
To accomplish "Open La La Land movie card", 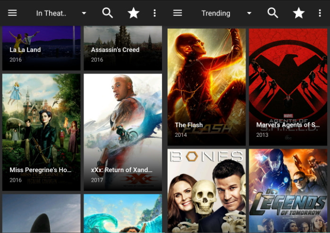I will pyautogui.click(x=41, y=48).
